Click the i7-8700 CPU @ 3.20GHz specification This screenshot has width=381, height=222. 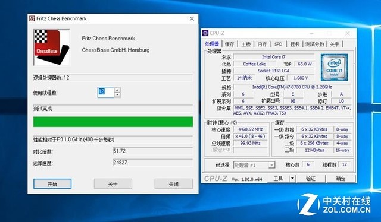pyautogui.click(x=292, y=87)
